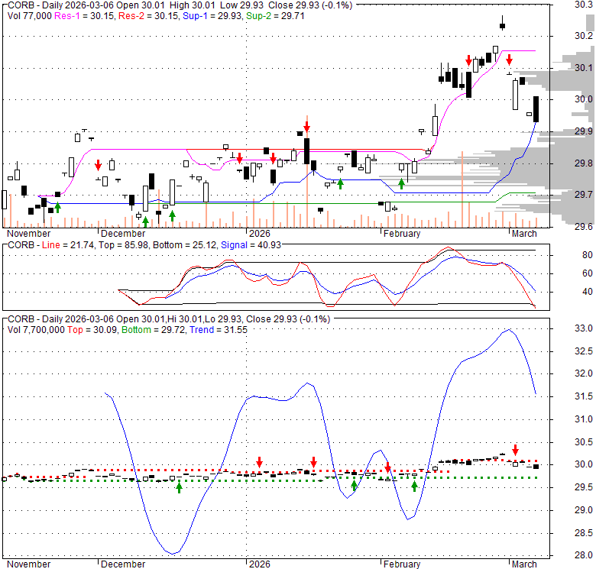Click the red down arrow in late November on the top chart
Screen dimensions: 596x569
98,165
